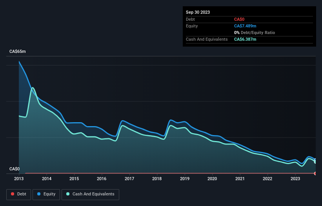The width and height of the screenshot is (322, 206).
Task: Click the 2019 x-axis label
Action: coord(185,179)
